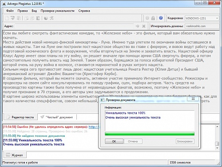This screenshot has width=222, height=167.
Task: Click the Проверка документа dialog title icon
Action: point(102,100)
